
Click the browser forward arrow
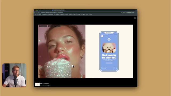(37, 13)
